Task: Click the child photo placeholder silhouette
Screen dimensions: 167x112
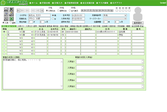Action: [x=138, y=14]
